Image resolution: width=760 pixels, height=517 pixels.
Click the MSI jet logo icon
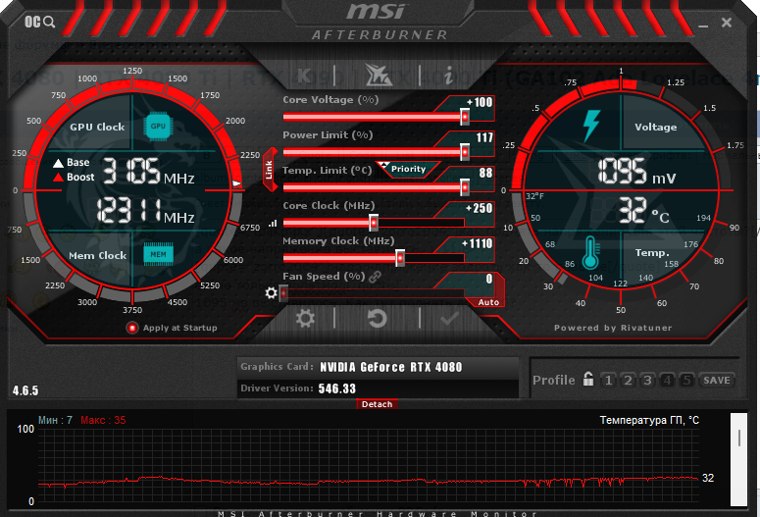pos(379,76)
